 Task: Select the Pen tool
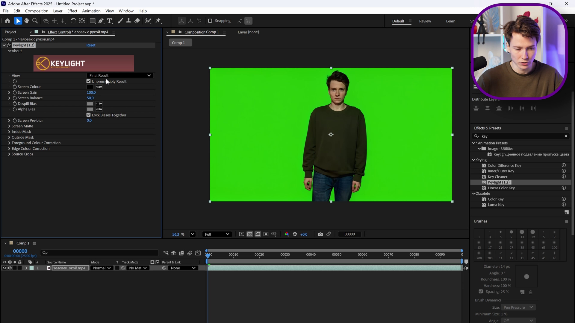tap(101, 21)
